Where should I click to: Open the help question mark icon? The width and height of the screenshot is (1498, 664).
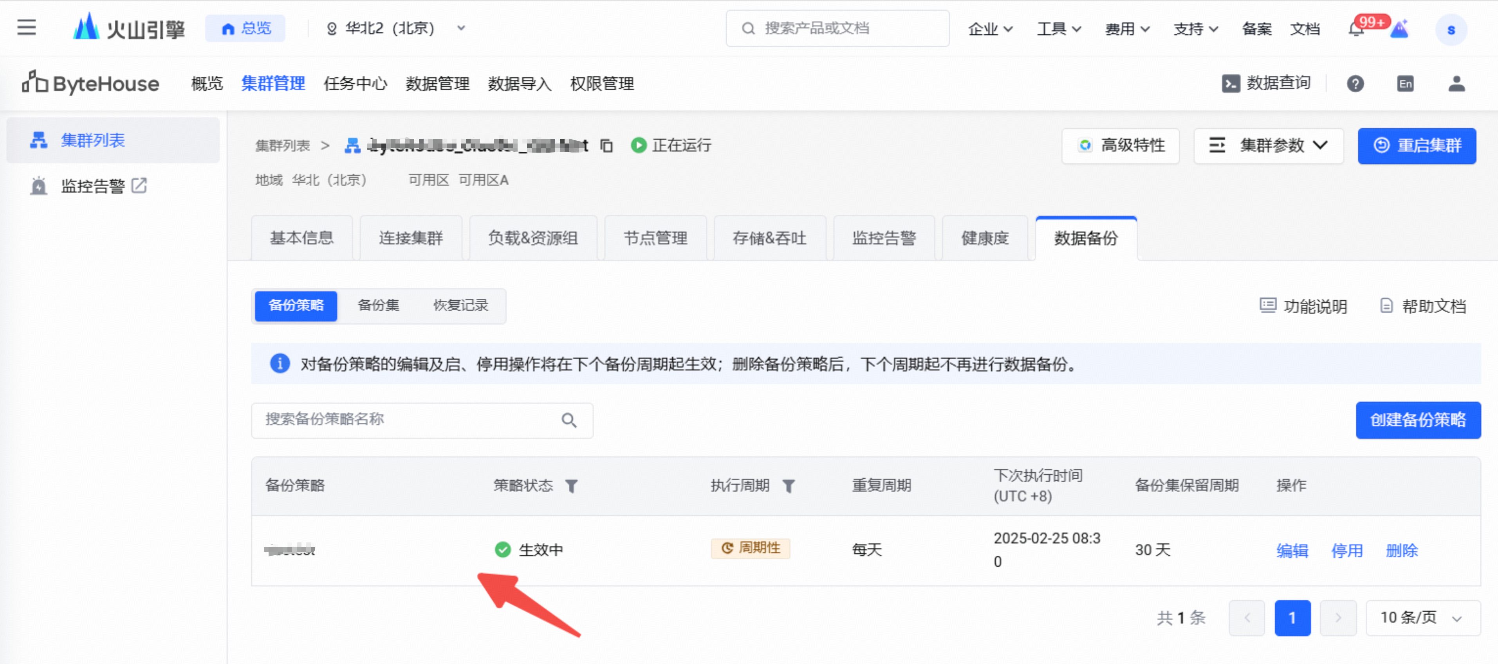[1355, 84]
